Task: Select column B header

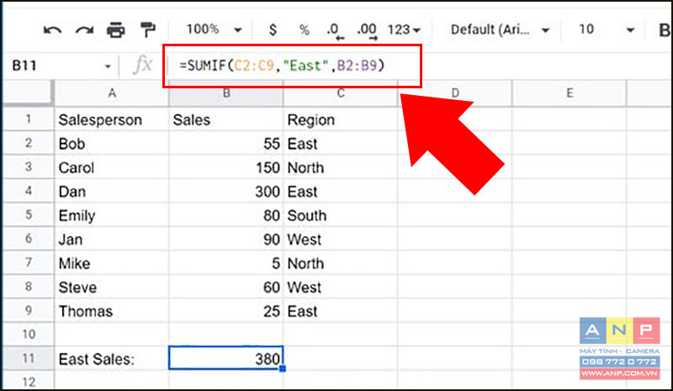Action: 225,93
